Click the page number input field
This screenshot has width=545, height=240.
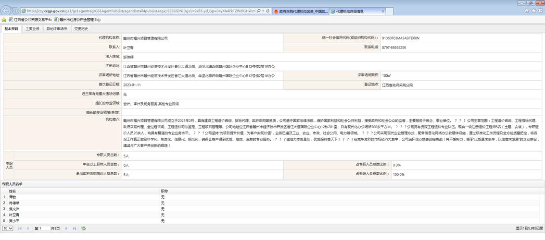(44, 228)
